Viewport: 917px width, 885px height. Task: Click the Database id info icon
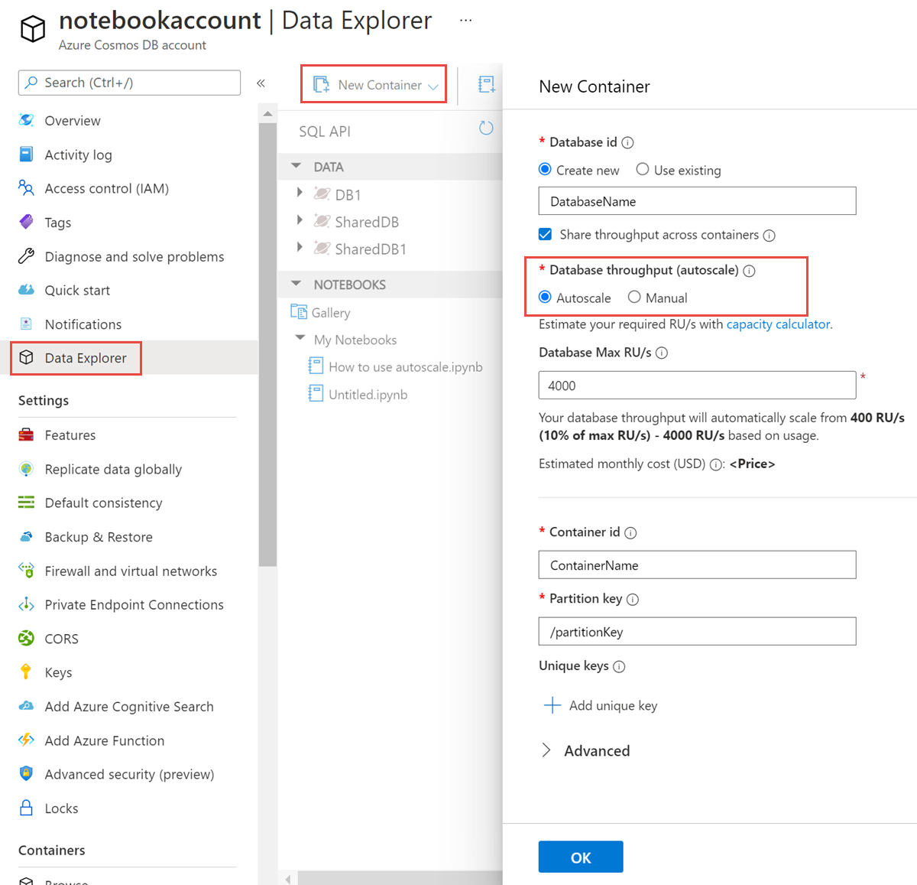[627, 142]
